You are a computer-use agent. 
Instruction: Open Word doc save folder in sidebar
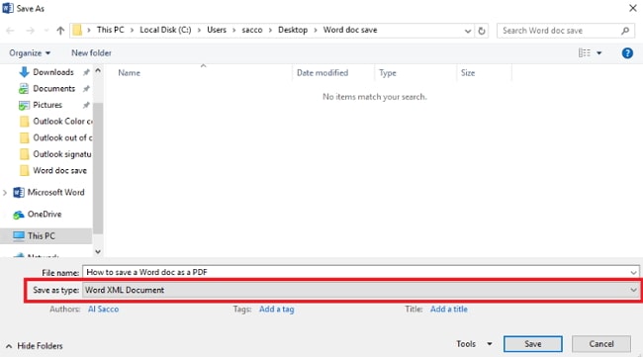[53, 170]
